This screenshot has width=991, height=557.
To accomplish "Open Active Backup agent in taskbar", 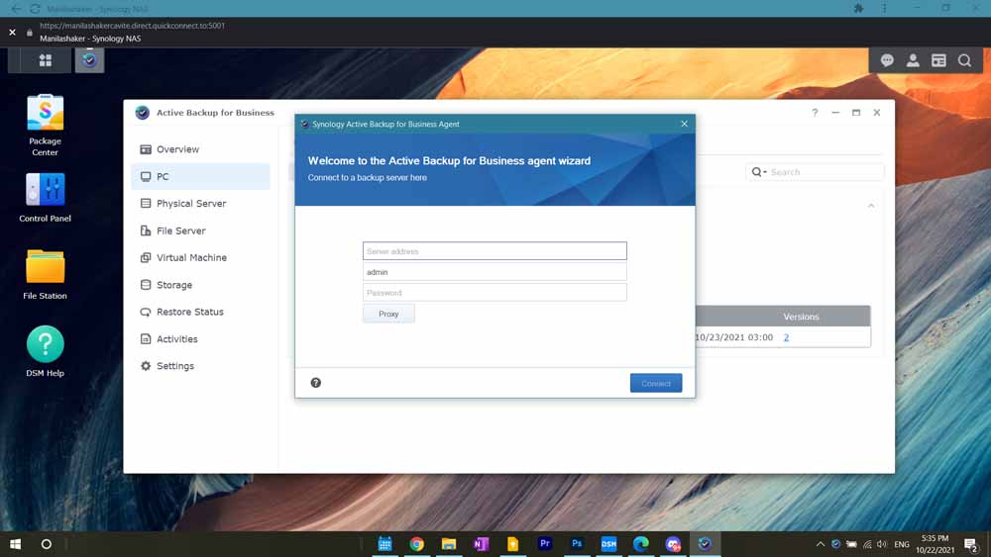I will [705, 544].
